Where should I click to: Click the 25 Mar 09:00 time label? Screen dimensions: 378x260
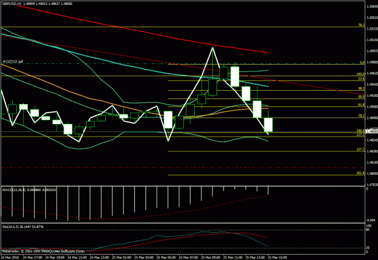(x=210, y=258)
